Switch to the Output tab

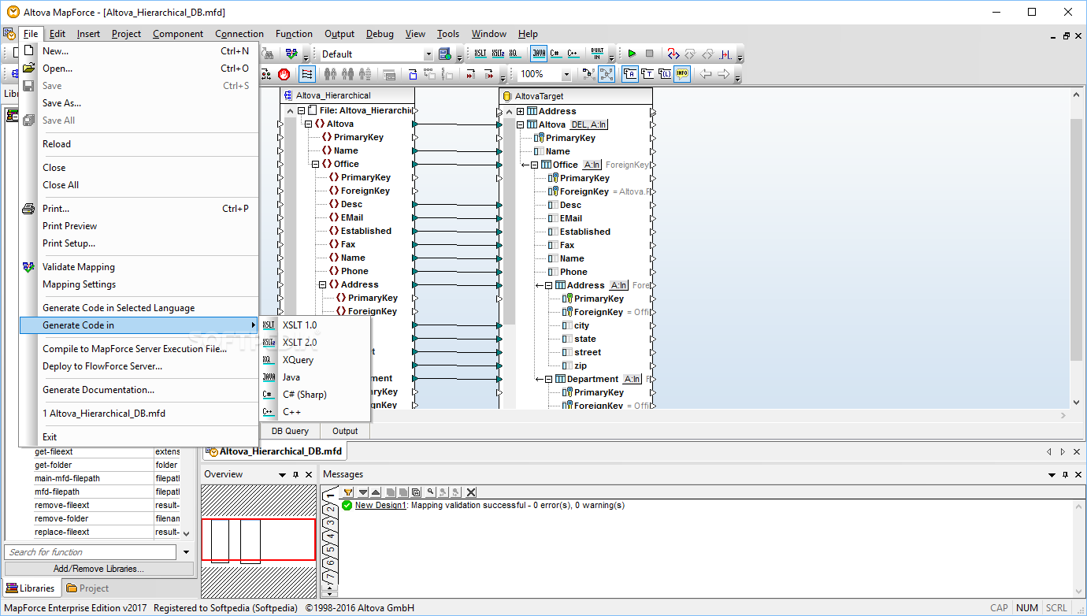tap(345, 431)
